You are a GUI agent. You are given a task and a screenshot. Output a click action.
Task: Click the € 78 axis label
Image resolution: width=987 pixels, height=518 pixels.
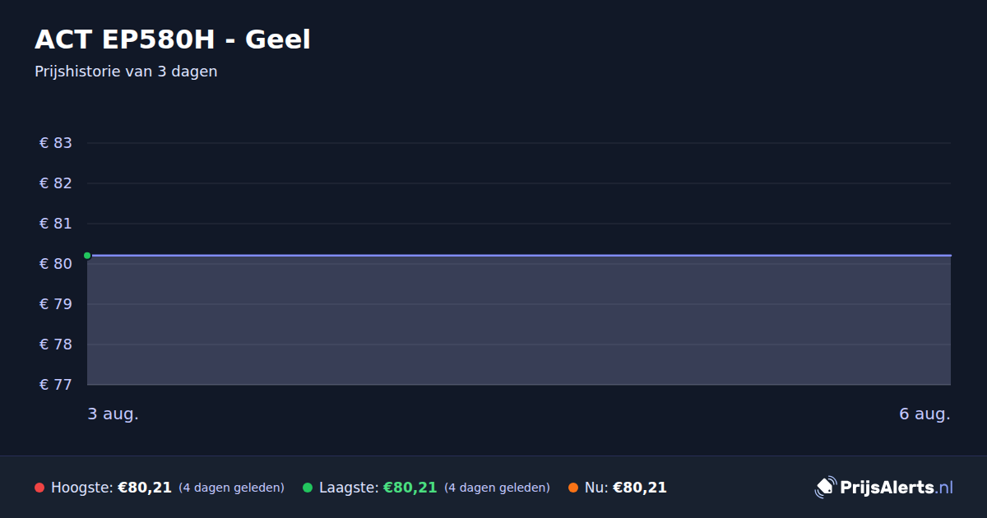(56, 345)
